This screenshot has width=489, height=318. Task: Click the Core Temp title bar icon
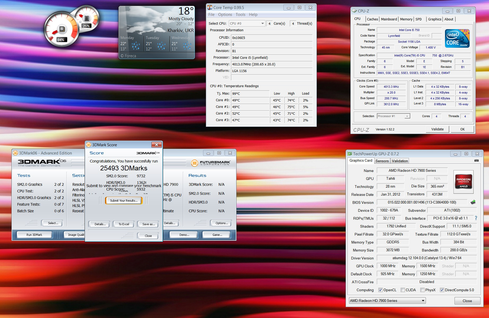(210, 7)
